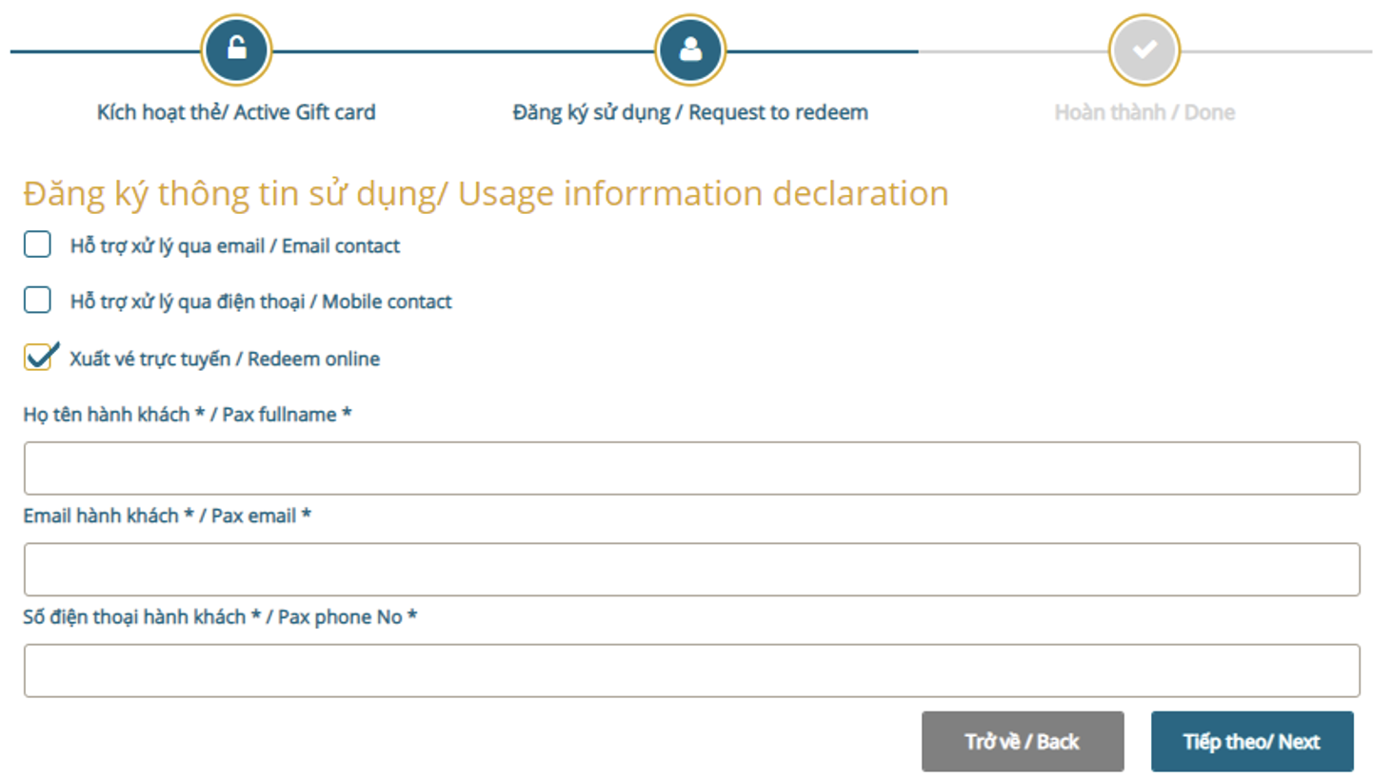The image size is (1373, 778).
Task: Select the 'Kích hoạt thẻ/ Active Gift card' step label
Action: 236,112
